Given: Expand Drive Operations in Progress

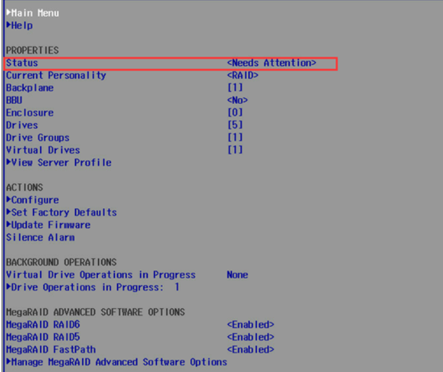Looking at the screenshot, I should coord(92,287).
